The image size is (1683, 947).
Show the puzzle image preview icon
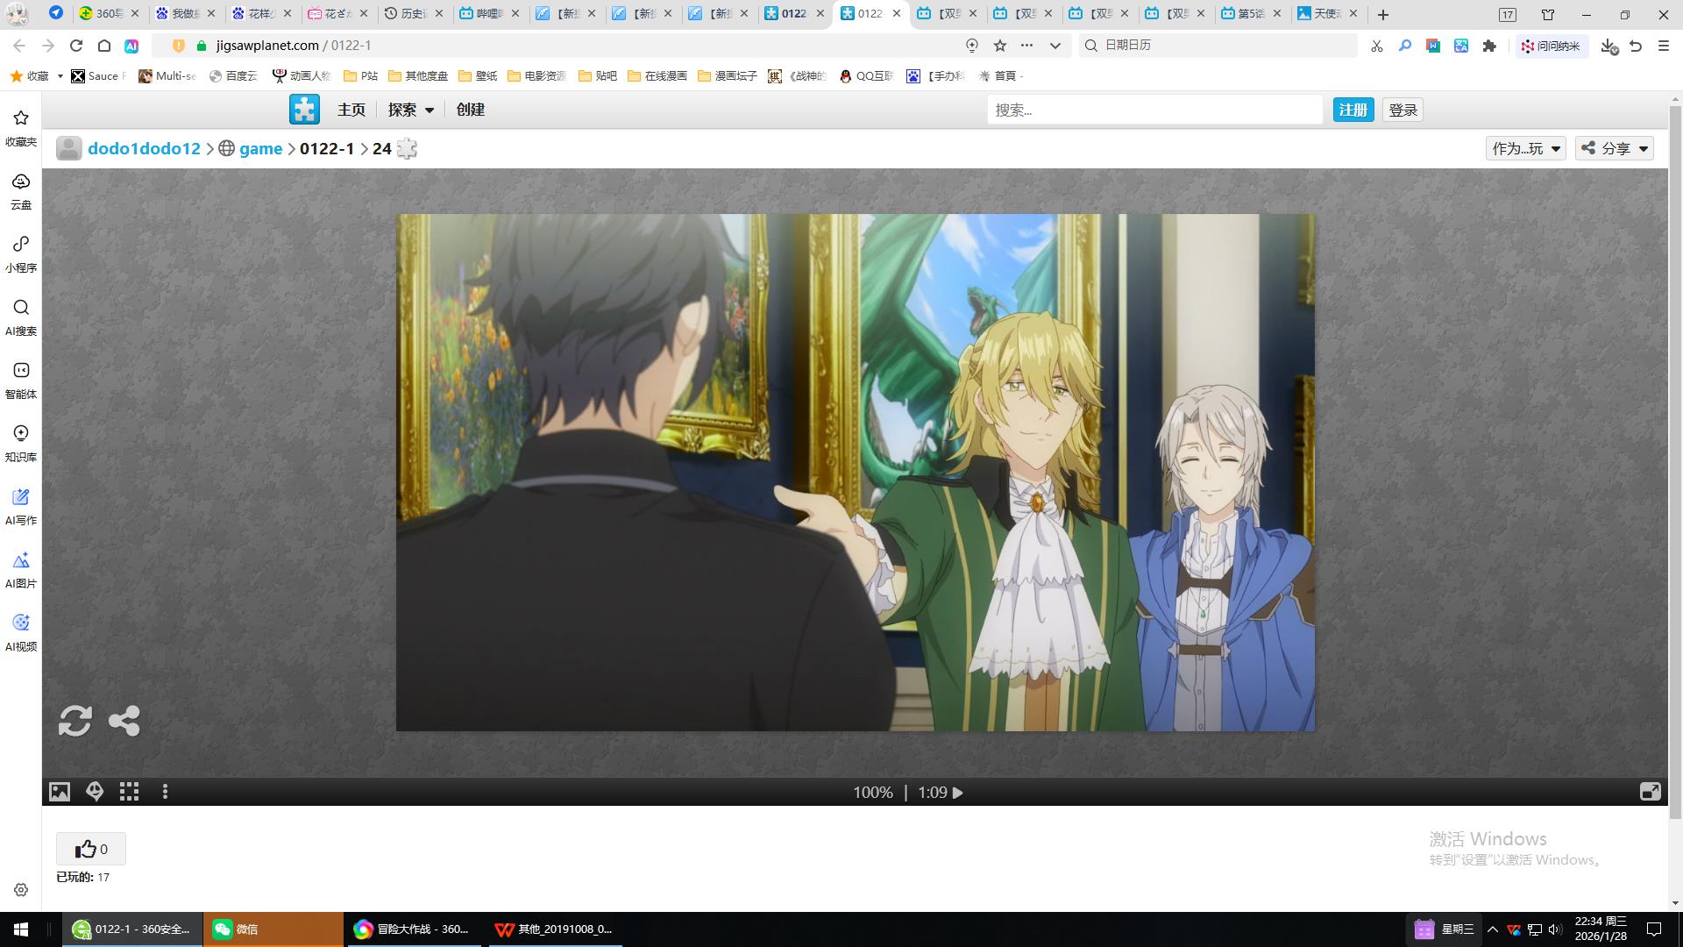pos(60,792)
